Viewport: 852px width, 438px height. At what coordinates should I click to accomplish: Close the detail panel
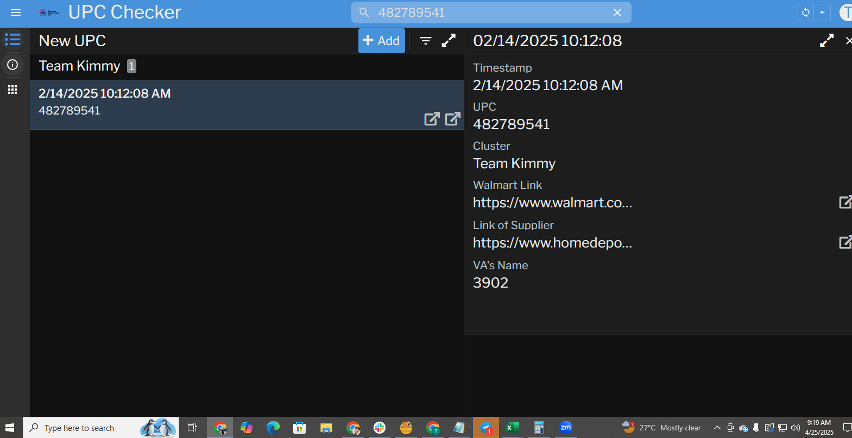(x=848, y=41)
